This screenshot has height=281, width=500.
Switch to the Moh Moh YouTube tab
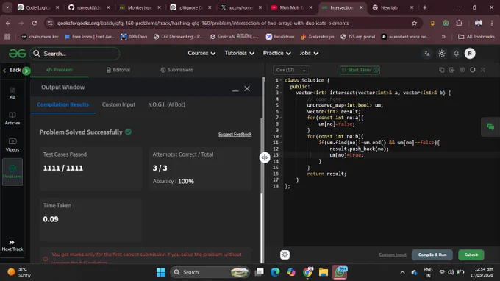[x=292, y=7]
